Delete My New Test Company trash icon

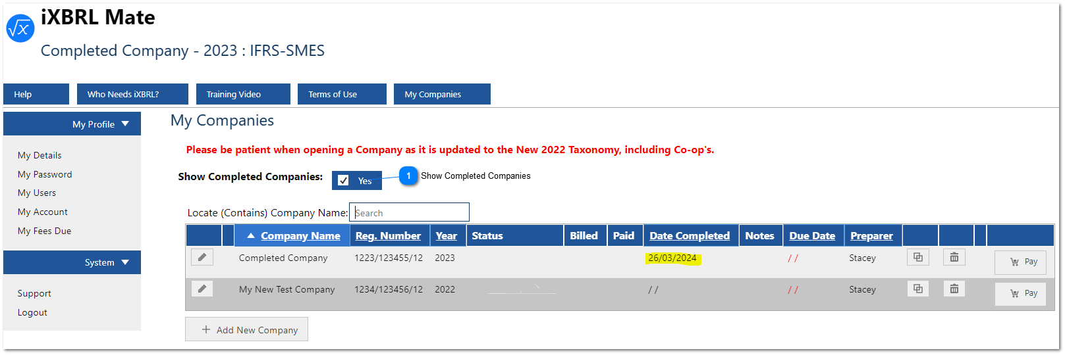tap(954, 289)
